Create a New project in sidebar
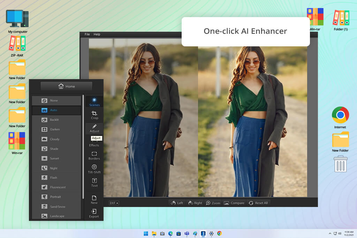The height and width of the screenshot is (238, 357). point(94,200)
